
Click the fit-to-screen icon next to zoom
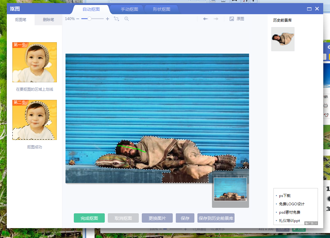click(x=116, y=19)
